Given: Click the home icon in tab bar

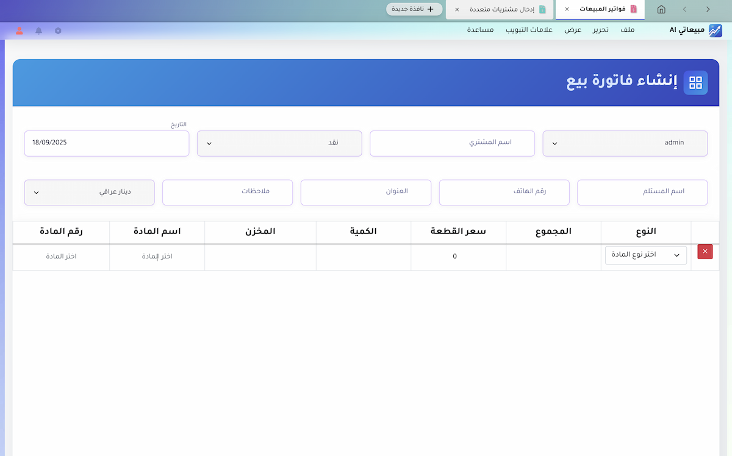Looking at the screenshot, I should coord(661,9).
